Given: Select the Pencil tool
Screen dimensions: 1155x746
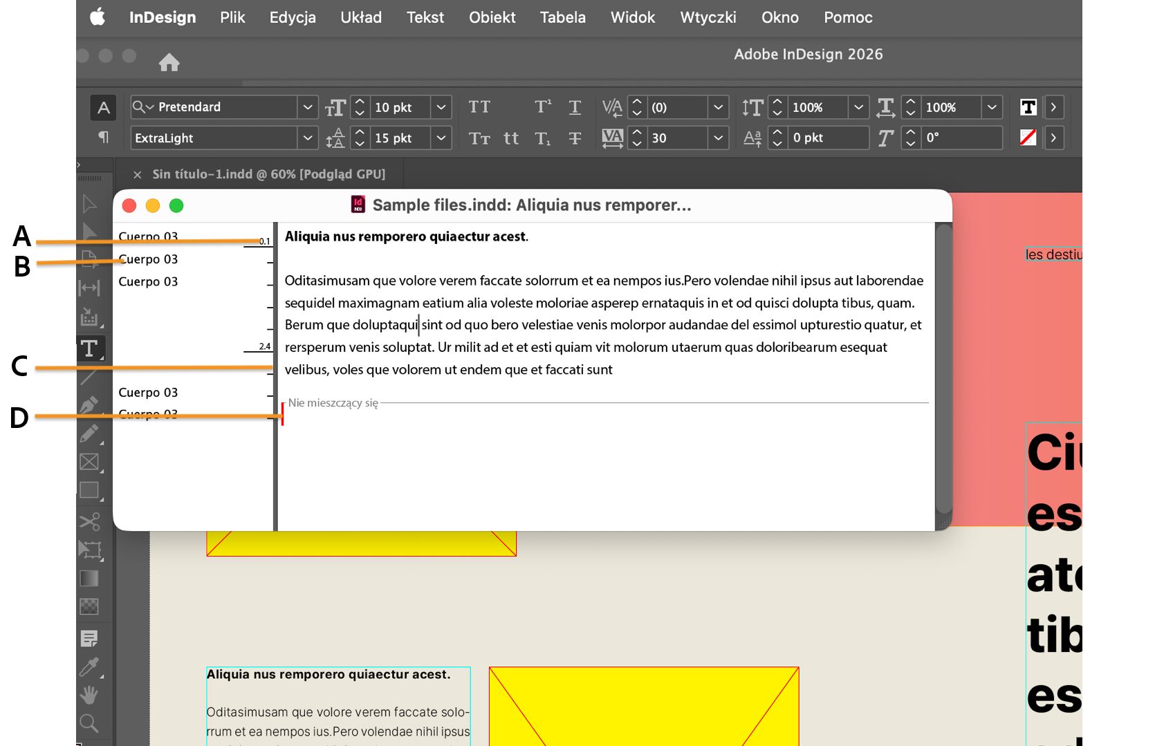Looking at the screenshot, I should [89, 433].
